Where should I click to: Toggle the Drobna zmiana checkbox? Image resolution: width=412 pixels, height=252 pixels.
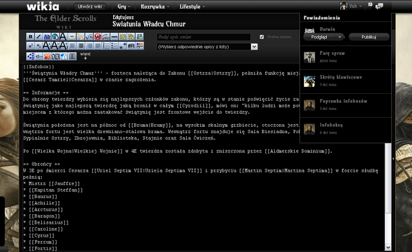pyautogui.click(x=262, y=37)
